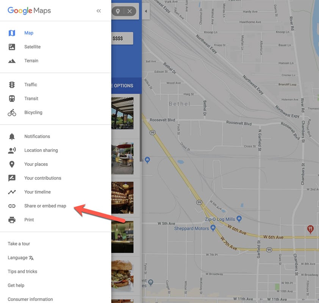The height and width of the screenshot is (303, 319).
Task: Toggle the $$$$ price filter
Action: point(122,38)
